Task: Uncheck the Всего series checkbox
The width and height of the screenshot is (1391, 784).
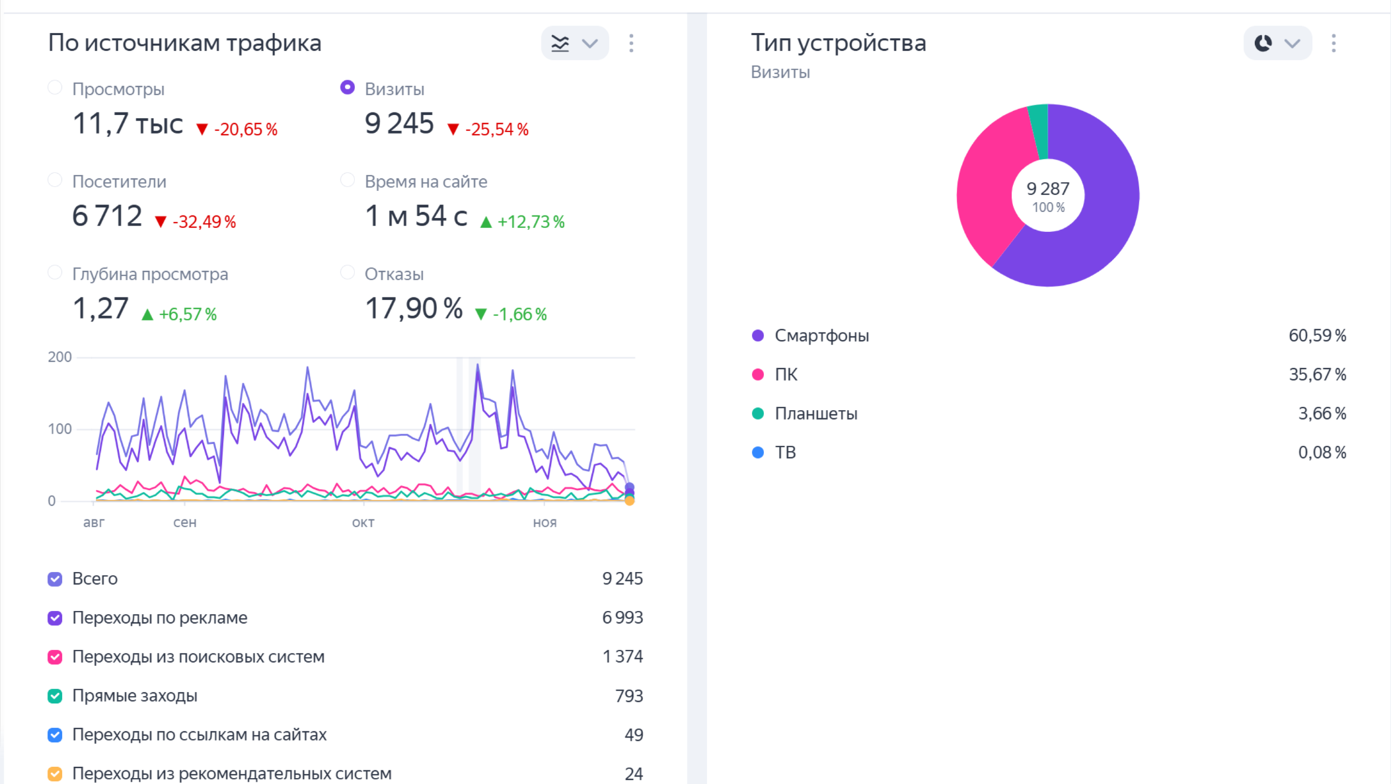Action: pos(55,579)
